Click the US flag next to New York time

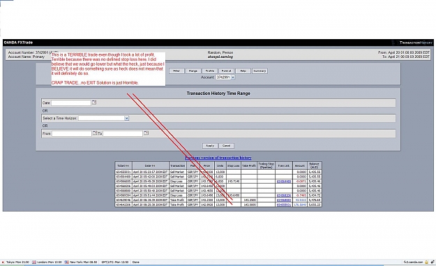coord(67,262)
